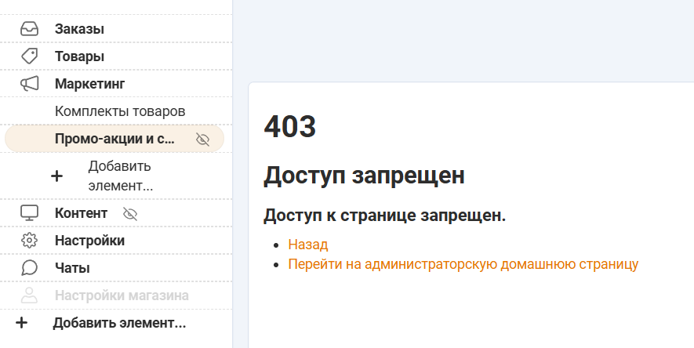Click the plus icon under Настройки магазина

[22, 323]
